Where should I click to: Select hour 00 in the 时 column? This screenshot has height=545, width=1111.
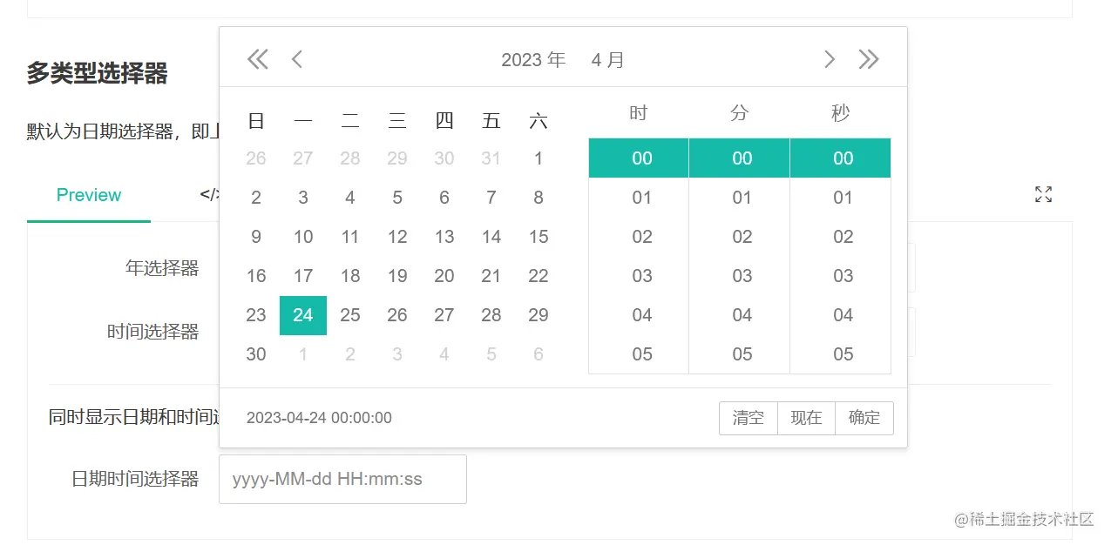tap(639, 158)
